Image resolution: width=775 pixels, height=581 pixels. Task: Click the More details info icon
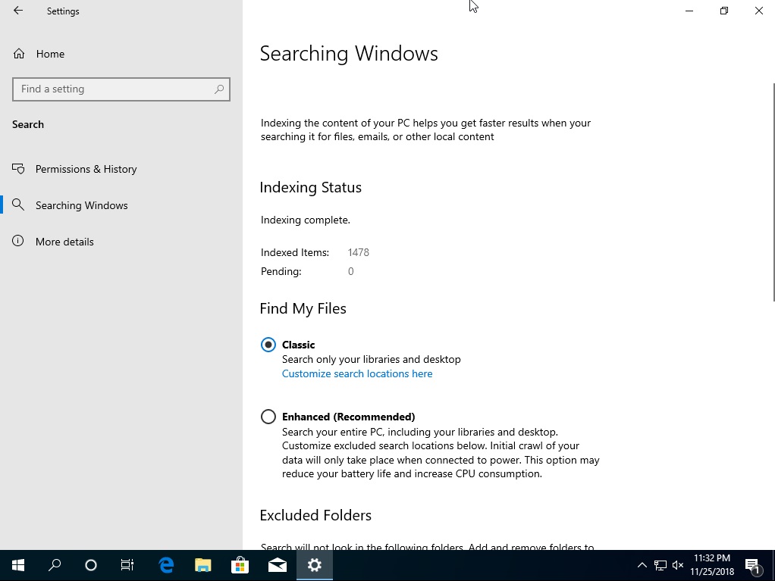18,241
